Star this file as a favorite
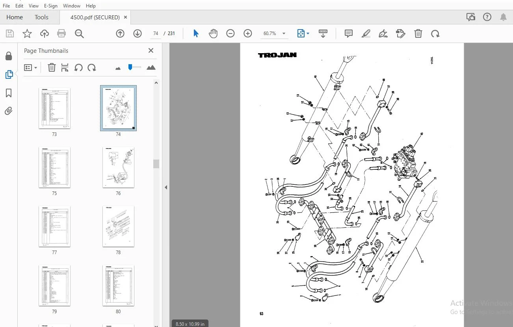 [x=27, y=33]
